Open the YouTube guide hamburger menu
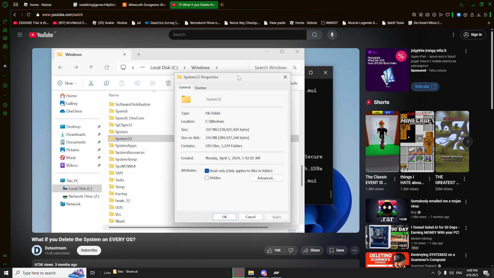Viewport: 494px width, 278px height. click(20, 35)
